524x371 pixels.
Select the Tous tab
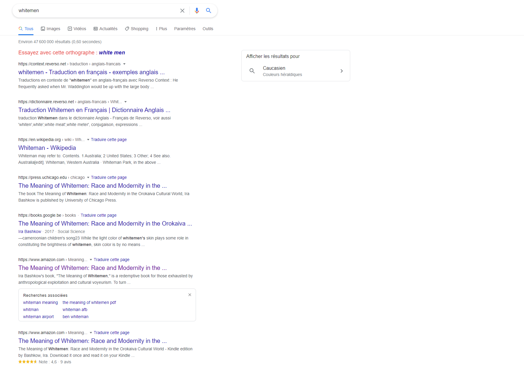point(26,29)
